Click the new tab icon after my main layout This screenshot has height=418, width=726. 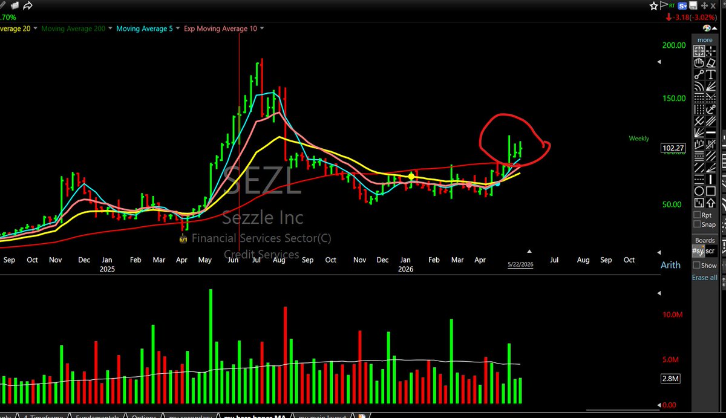click(x=362, y=416)
